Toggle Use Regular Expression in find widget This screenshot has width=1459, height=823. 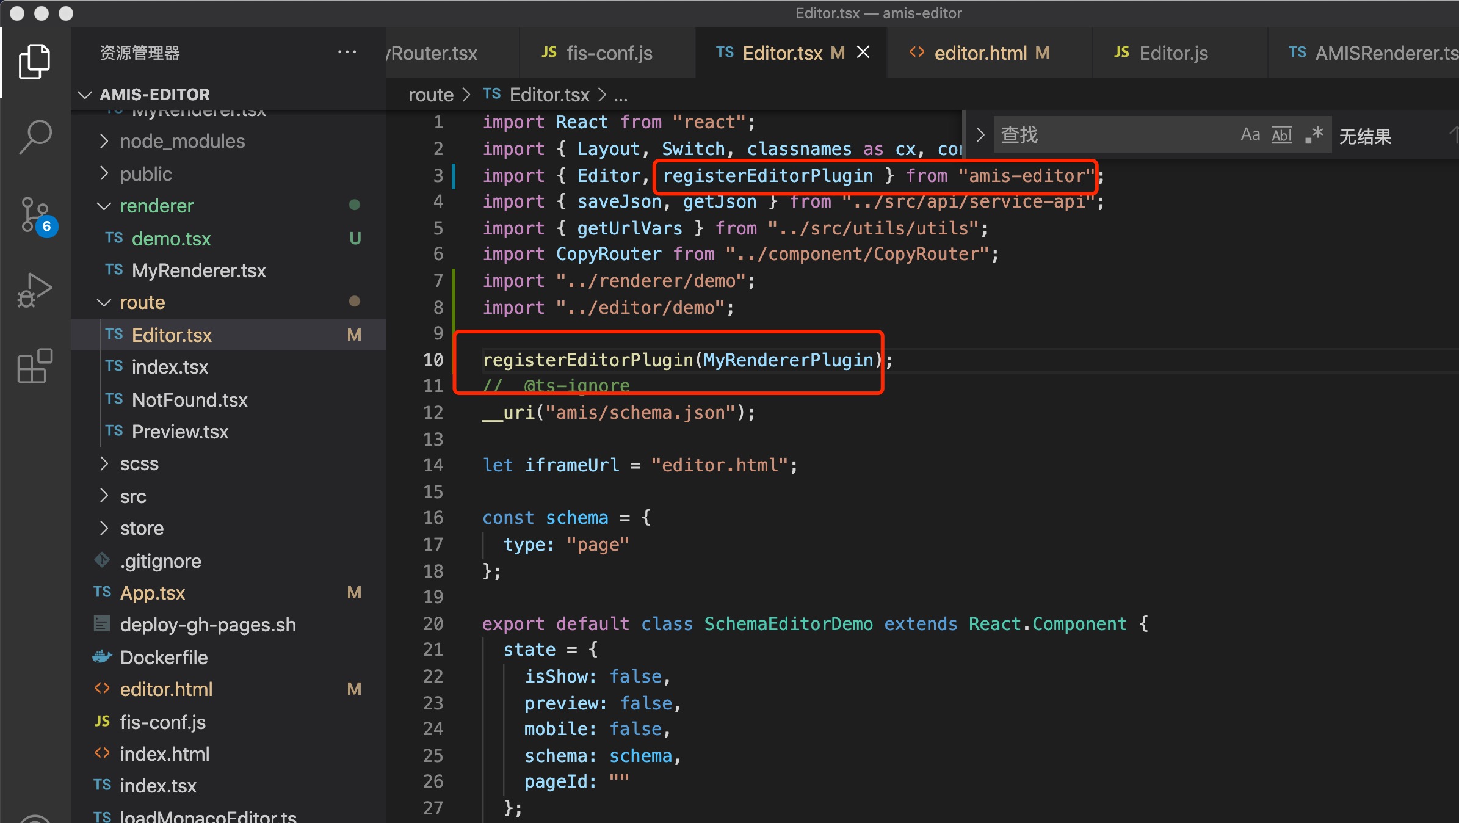click(1314, 134)
